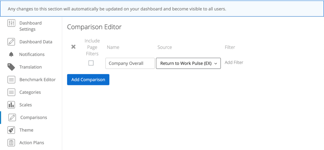The height and width of the screenshot is (150, 324).
Task: Click the Add Comparison button
Action: (x=88, y=80)
